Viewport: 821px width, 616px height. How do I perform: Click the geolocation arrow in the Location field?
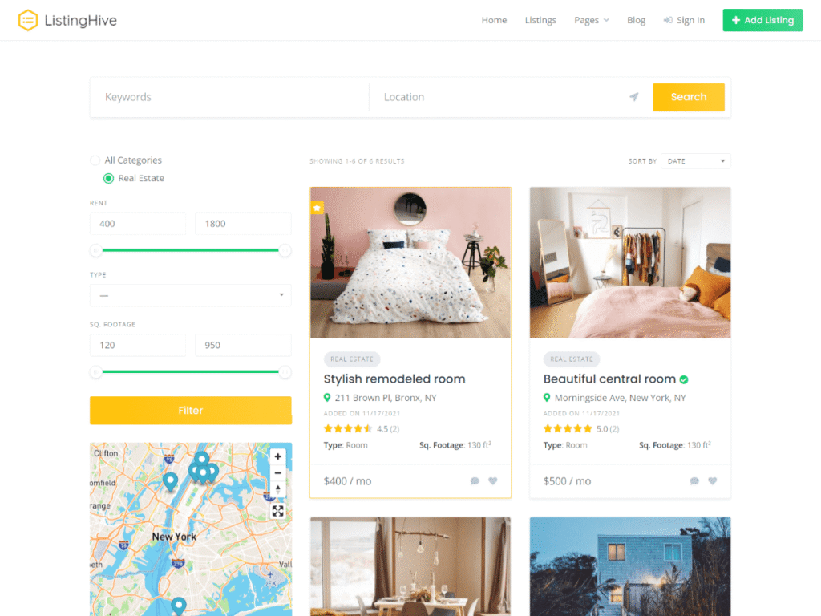point(633,97)
